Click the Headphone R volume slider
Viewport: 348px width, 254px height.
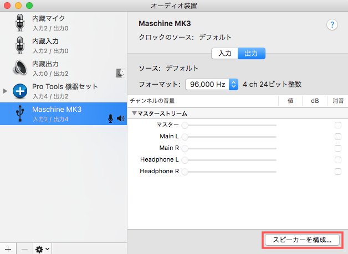tap(229, 172)
